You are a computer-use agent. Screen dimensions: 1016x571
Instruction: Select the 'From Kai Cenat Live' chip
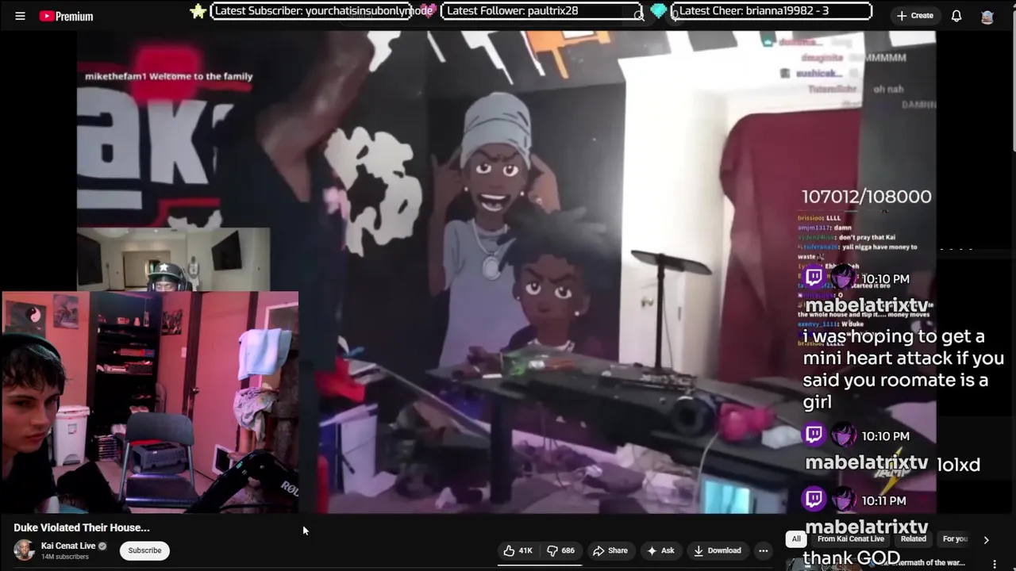[851, 539]
